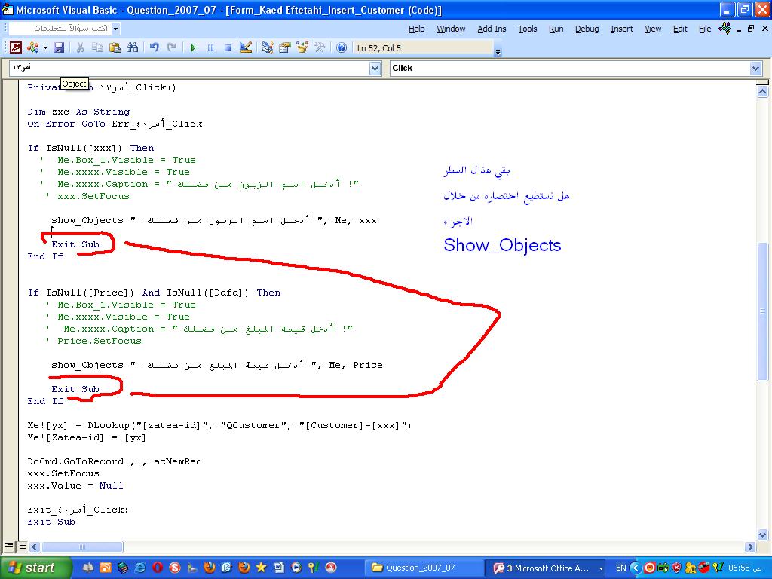
Task: Switch to Full Module View button
Action: click(22, 546)
